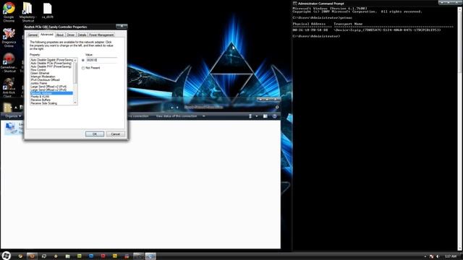This screenshot has width=463, height=260.
Task: Click the change view icon in Network Connections
Action: pyautogui.click(x=250, y=116)
